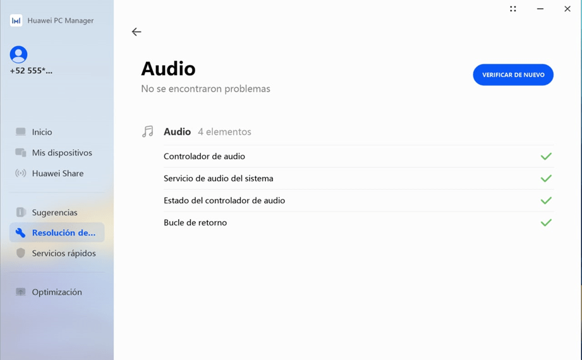The width and height of the screenshot is (582, 360).
Task: Click the No se encontraron problemas status
Action: pos(205,88)
